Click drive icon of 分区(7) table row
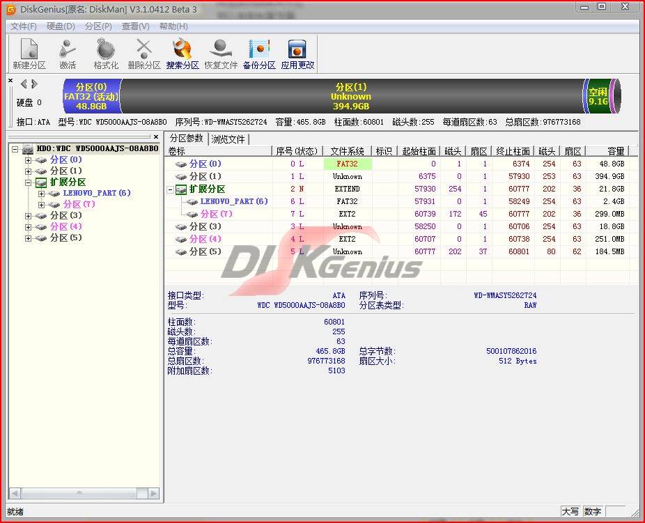The width and height of the screenshot is (645, 523). pos(192,214)
